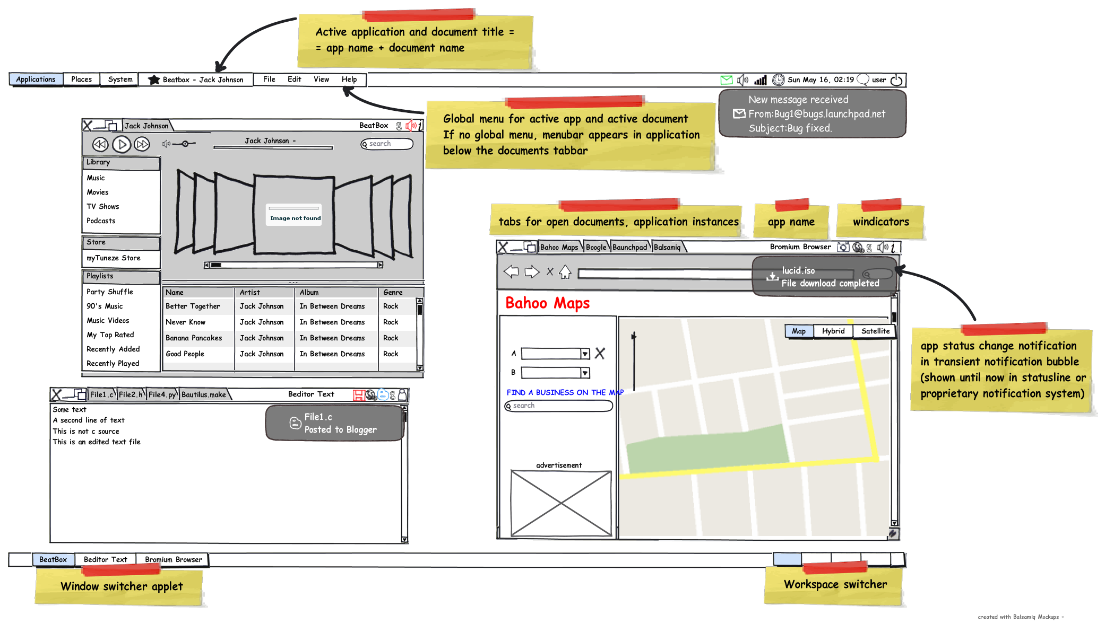Click the save icon in Beditor Text
The height and width of the screenshot is (624, 1114).
pos(359,395)
